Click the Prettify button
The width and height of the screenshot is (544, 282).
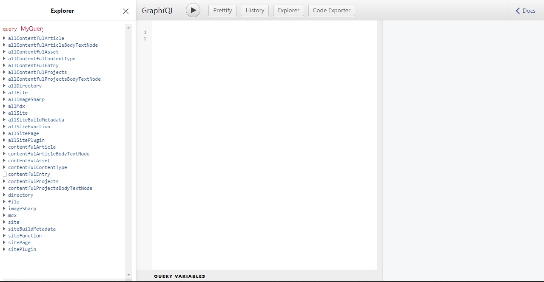[x=222, y=10]
